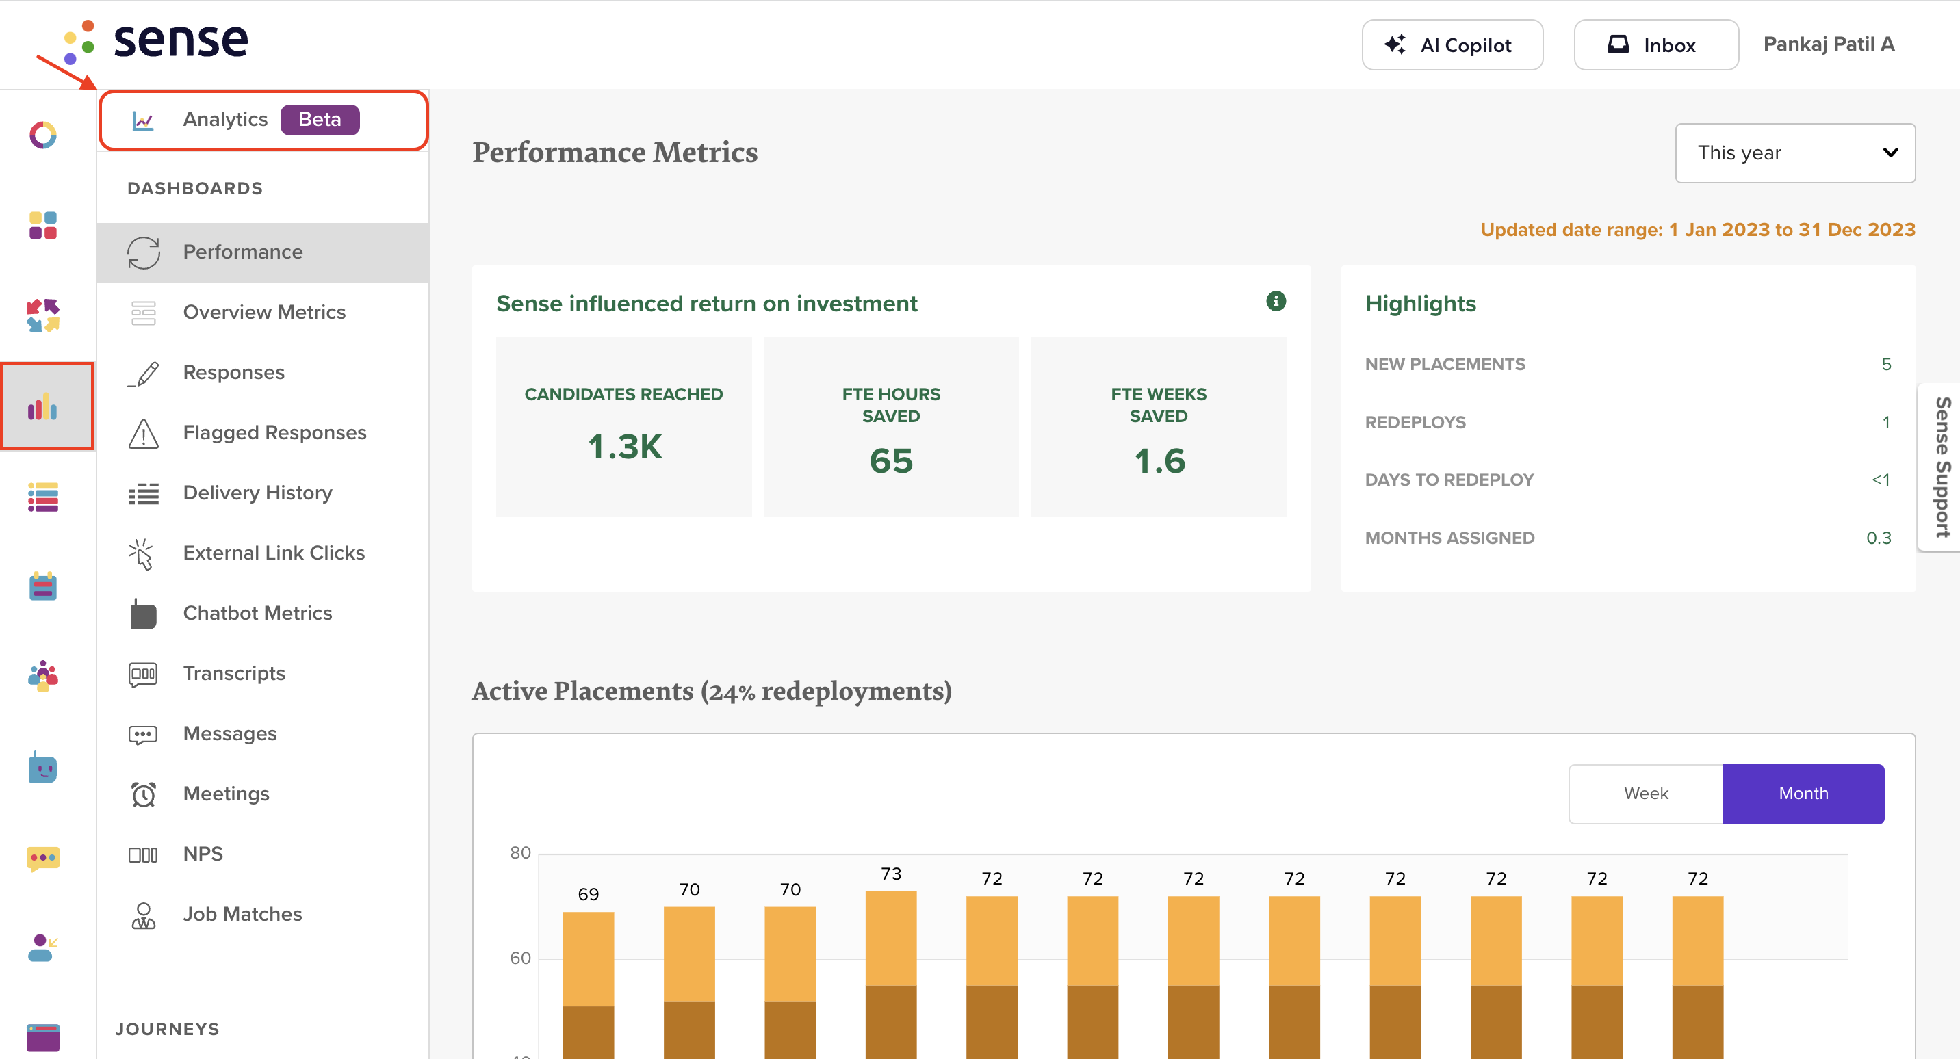1960x1059 pixels.
Task: Open the This year date range dropdown
Action: click(1795, 153)
